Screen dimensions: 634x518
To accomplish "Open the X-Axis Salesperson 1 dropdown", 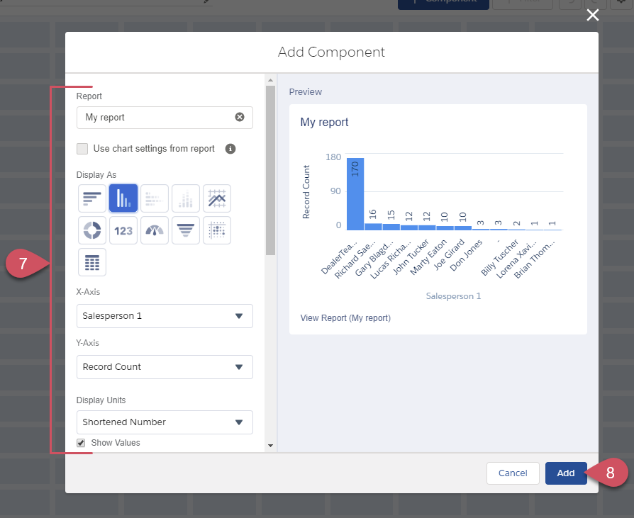I will coord(165,316).
